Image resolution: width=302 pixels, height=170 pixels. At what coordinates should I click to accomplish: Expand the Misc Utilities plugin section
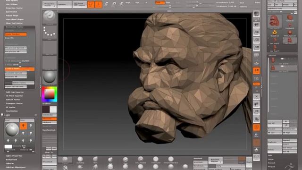coord(11,4)
